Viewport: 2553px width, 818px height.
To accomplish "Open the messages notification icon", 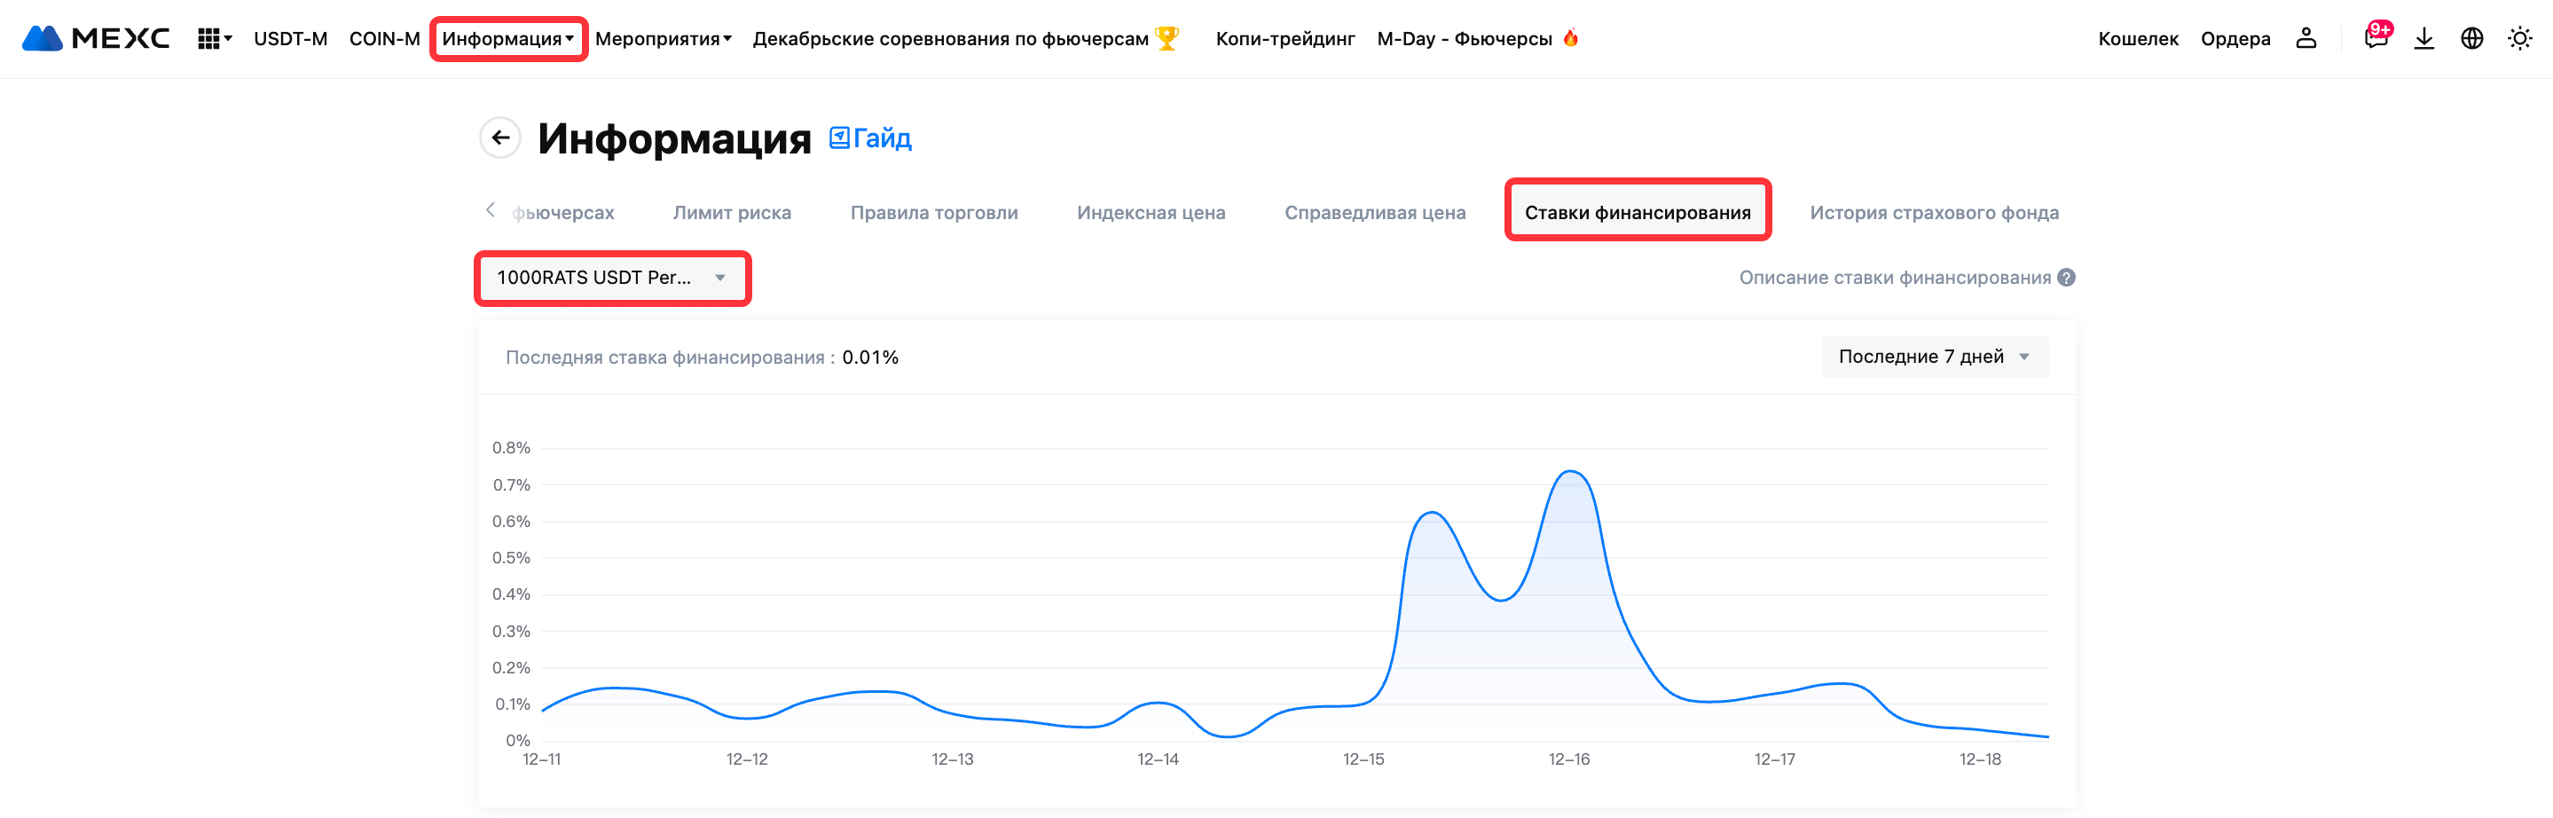I will point(2376,39).
